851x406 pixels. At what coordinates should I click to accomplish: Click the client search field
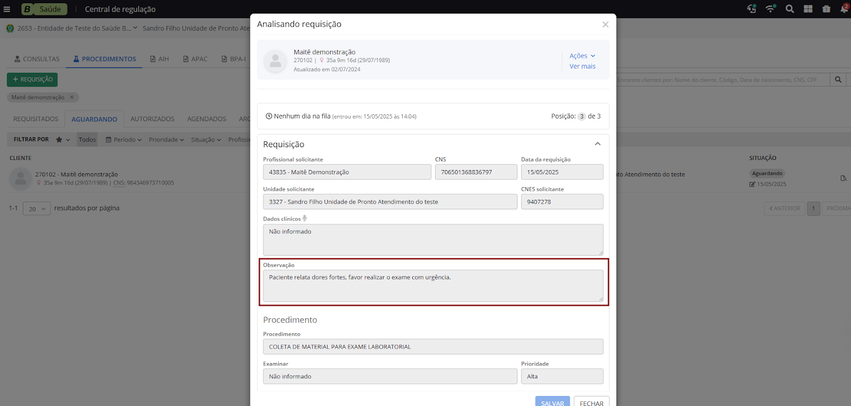point(722,80)
